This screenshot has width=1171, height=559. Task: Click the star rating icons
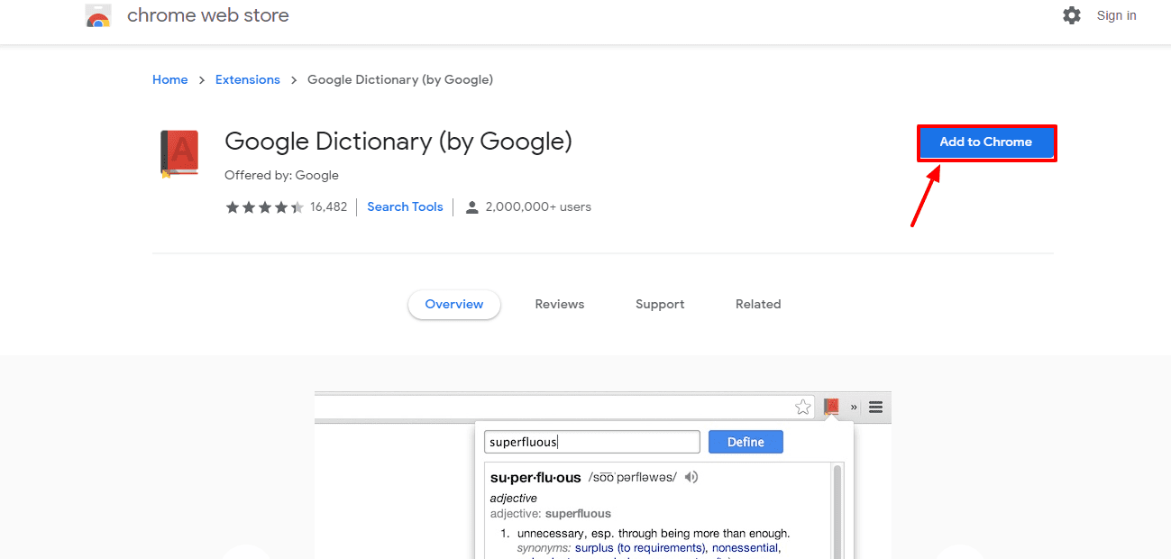tap(264, 207)
